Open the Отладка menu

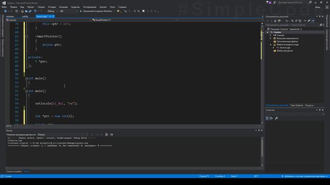pyautogui.click(x=52, y=7)
